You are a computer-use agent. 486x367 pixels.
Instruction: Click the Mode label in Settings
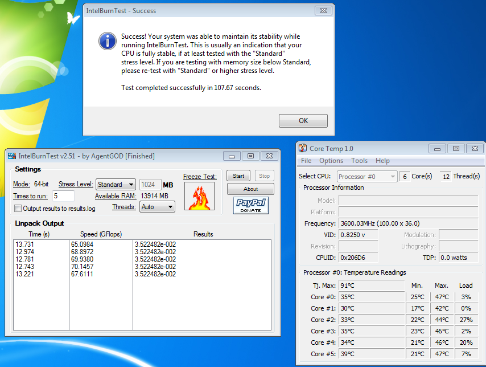[x=22, y=184]
